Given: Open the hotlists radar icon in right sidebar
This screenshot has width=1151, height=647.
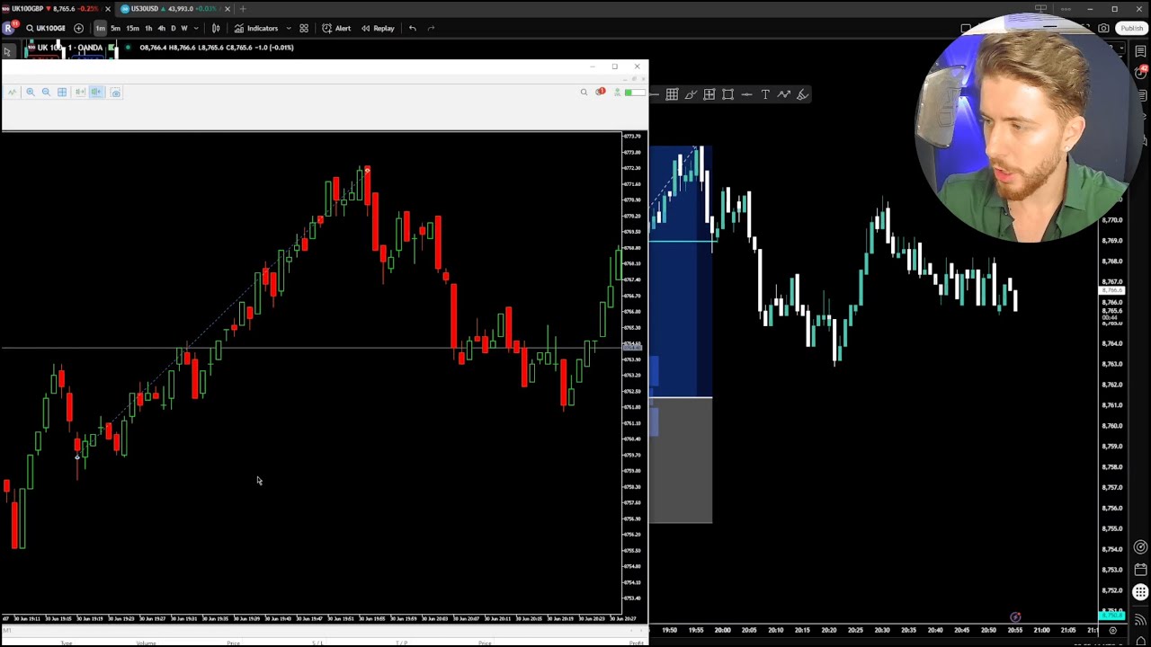Looking at the screenshot, I should point(1140,547).
